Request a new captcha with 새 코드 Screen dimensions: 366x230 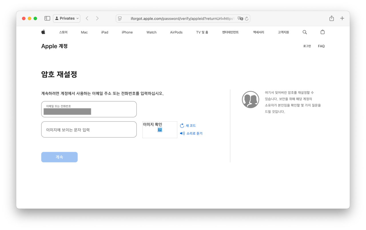(188, 126)
